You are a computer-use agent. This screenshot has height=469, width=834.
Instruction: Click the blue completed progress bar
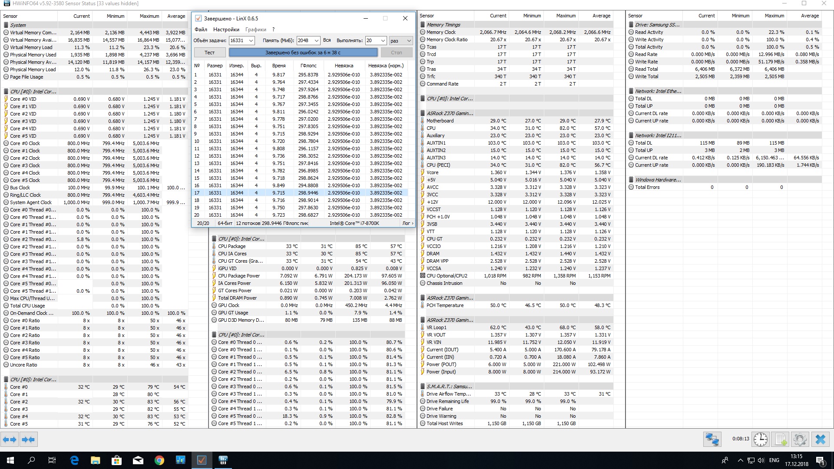click(x=303, y=53)
